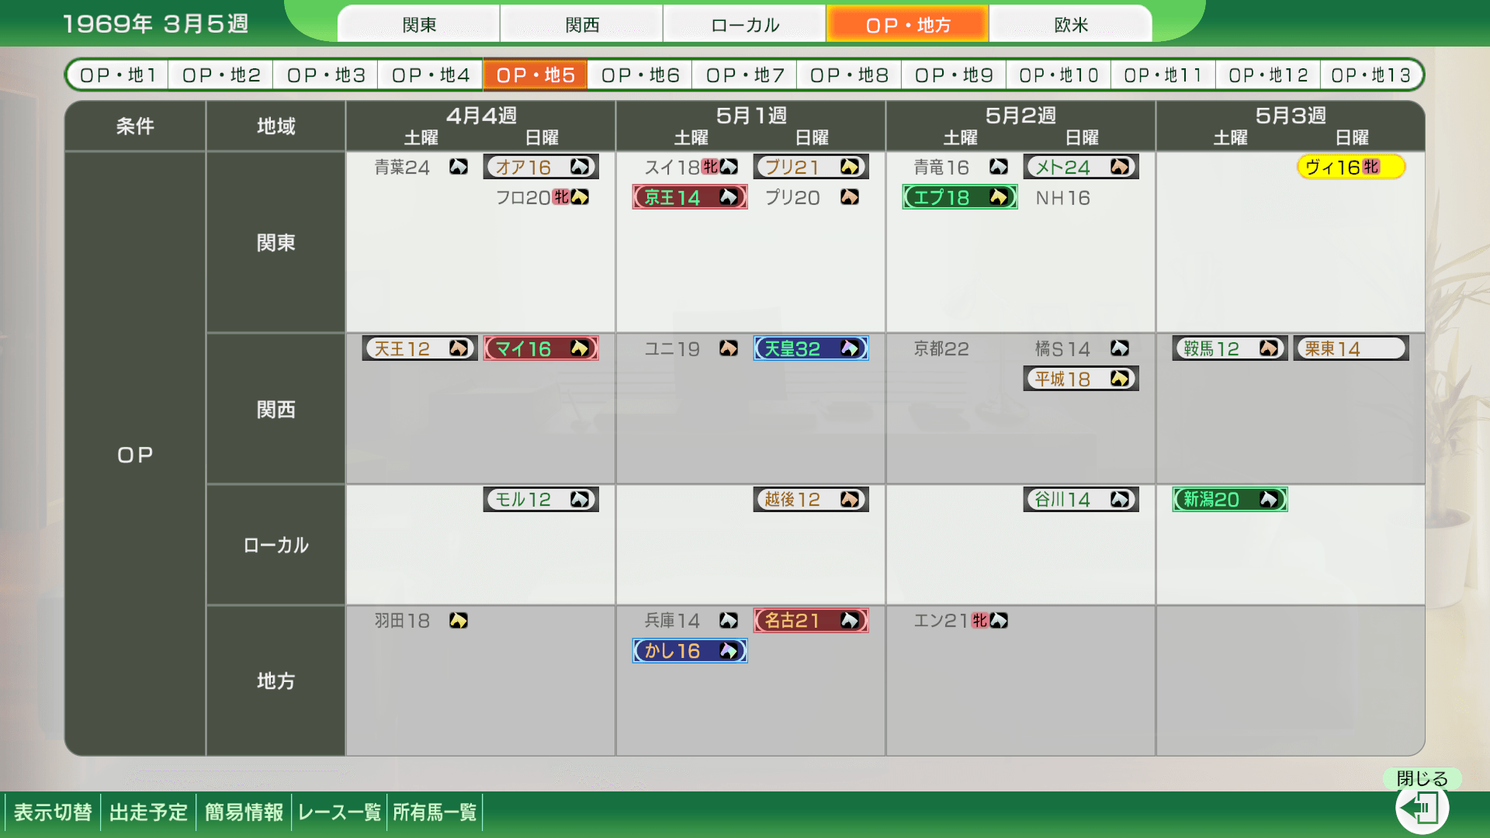Click horse icon in エプ18 entry
This screenshot has height=838, width=1490.
point(998,197)
